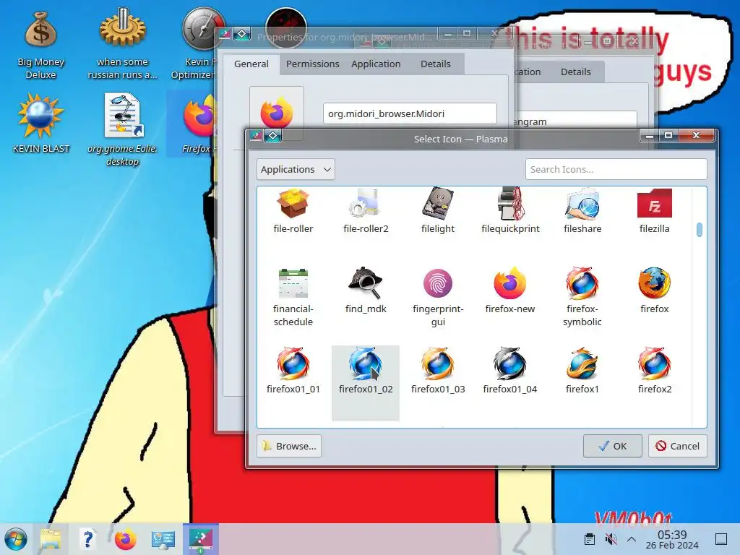740x555 pixels.
Task: Select the org.gnome.Eolie.desktop file
Action: pyautogui.click(x=122, y=130)
